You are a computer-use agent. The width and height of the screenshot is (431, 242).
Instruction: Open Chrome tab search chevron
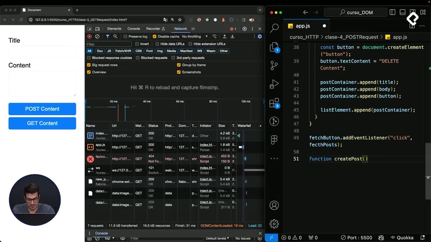pos(260,10)
